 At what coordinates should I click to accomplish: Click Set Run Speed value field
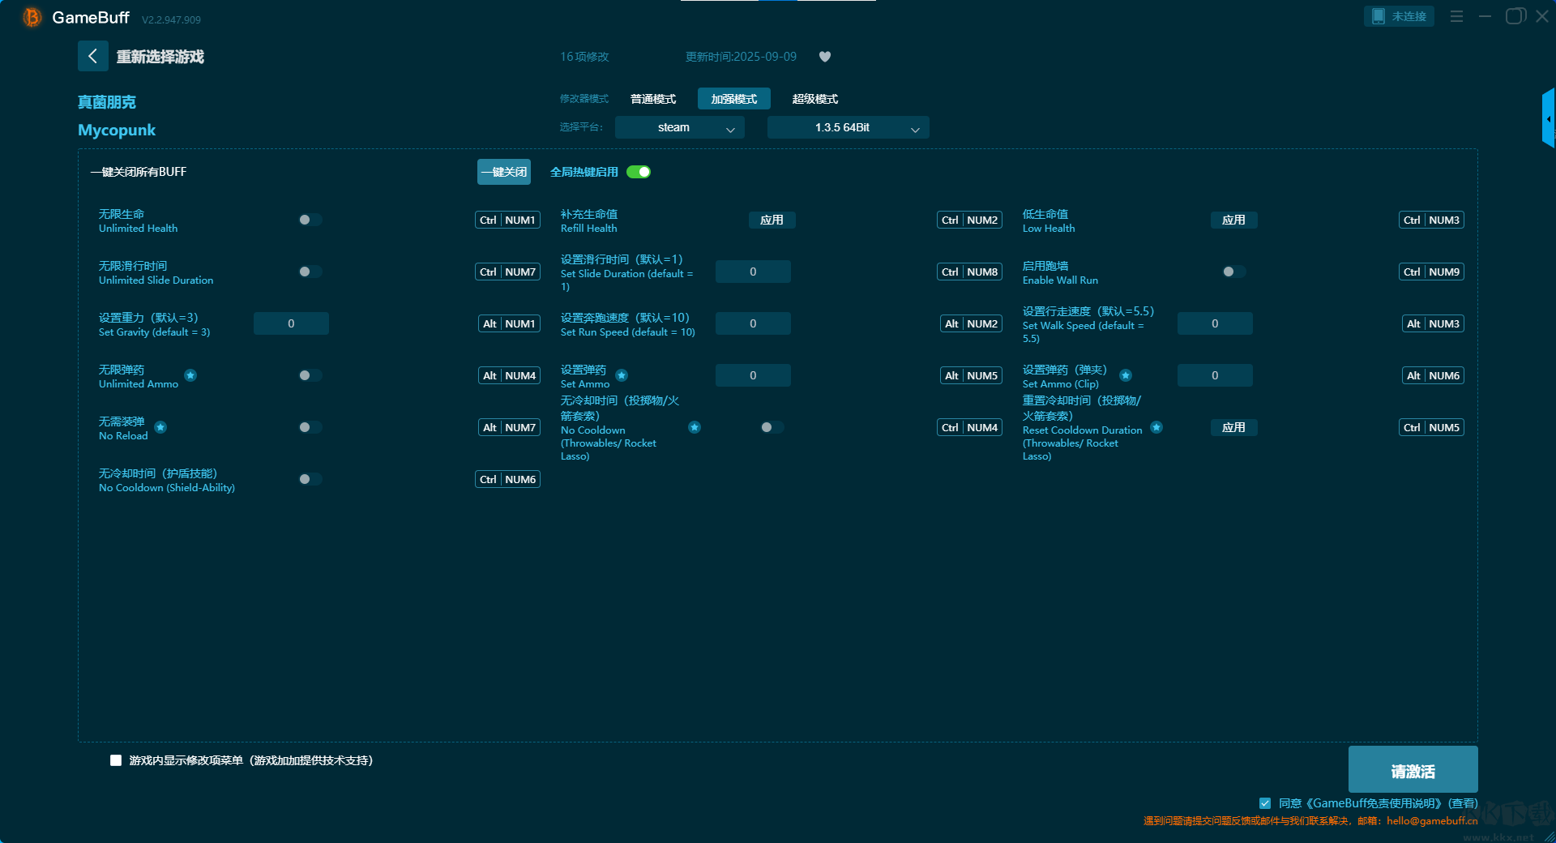(x=753, y=323)
